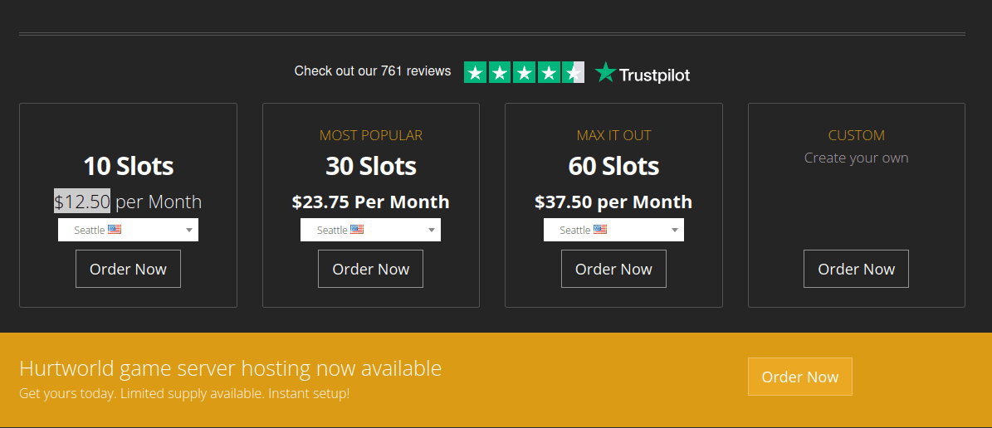992x428 pixels.
Task: Click the '$37.50 per Month' price text
Action: point(613,202)
